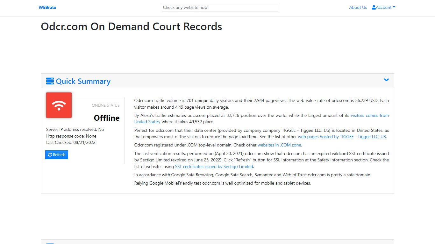Open 'visitors comes from United States' link
435x244 pixels.
(x=370, y=115)
